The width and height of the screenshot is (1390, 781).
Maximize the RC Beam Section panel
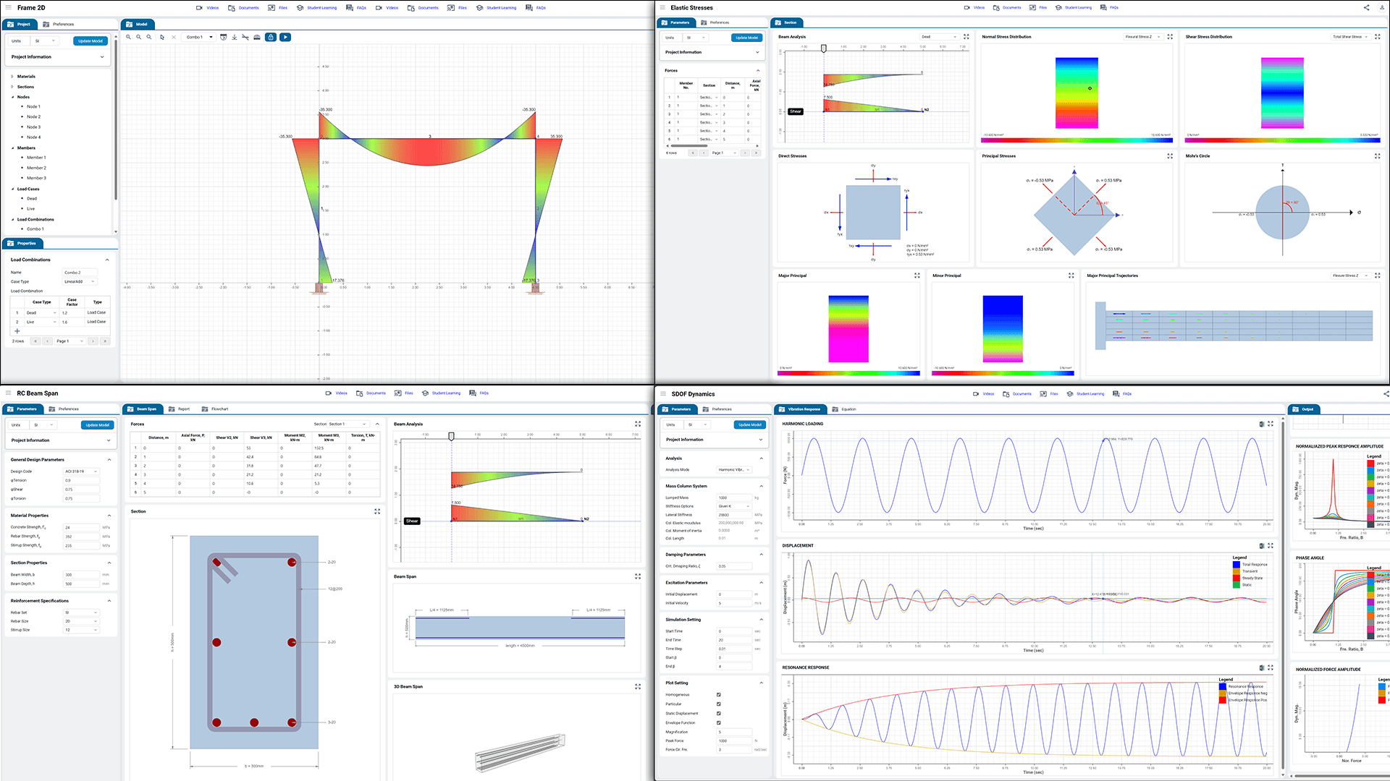click(377, 511)
